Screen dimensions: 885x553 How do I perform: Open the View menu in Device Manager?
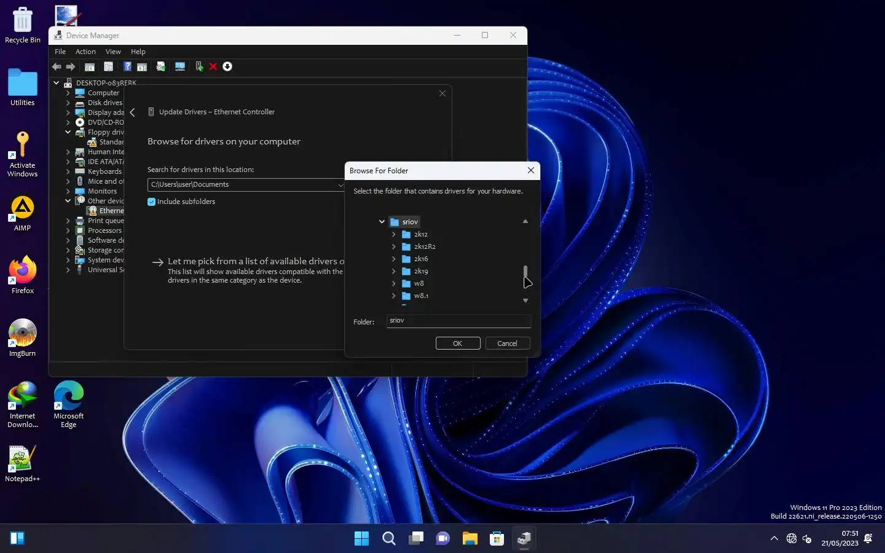click(x=113, y=52)
